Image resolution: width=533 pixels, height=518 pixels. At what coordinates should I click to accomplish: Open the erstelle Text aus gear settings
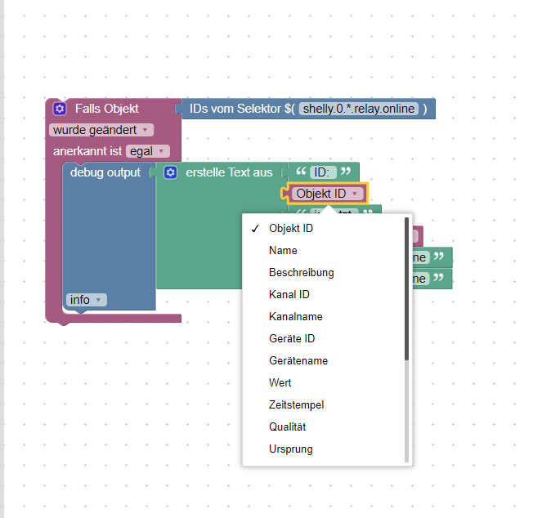click(170, 172)
